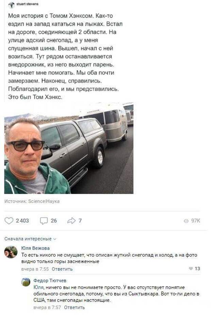Click the stuart stevens username
This screenshot has height=315, width=211.
(28, 4)
